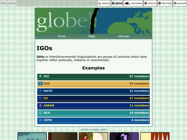The height and width of the screenshot is (140, 187).
Task: Open the old site footer link
Action: pyautogui.click(x=84, y=130)
